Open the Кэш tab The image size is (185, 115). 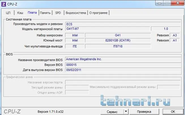tap(20, 13)
